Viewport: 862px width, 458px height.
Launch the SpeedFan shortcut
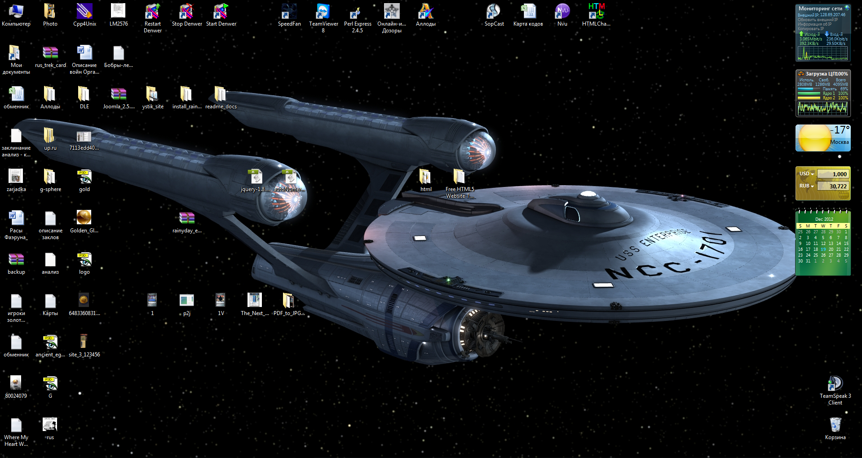pos(289,15)
